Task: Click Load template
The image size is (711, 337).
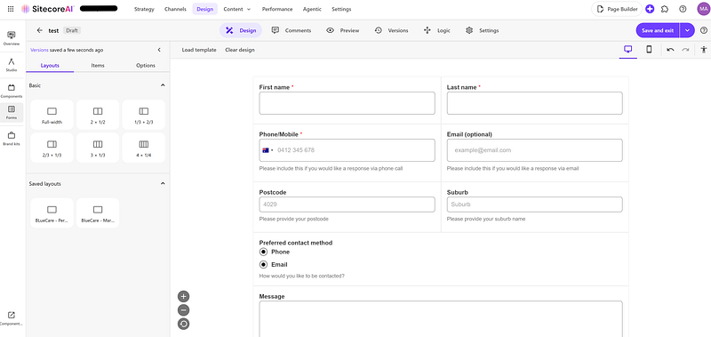Action: point(199,50)
